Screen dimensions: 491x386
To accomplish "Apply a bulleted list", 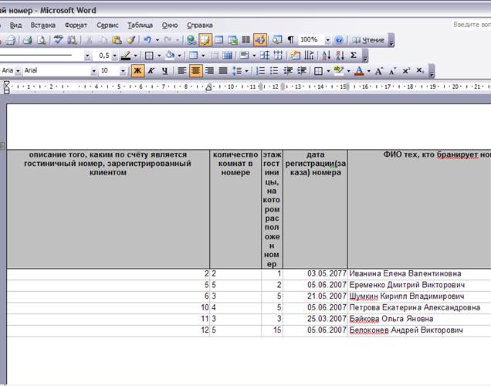I will click(x=274, y=71).
